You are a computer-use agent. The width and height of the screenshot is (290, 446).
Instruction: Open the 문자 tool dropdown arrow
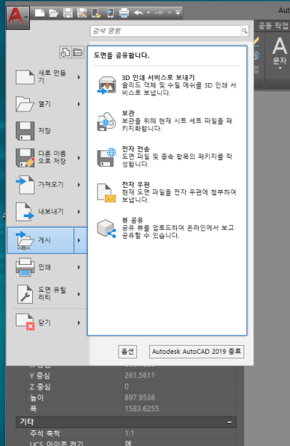[280, 68]
